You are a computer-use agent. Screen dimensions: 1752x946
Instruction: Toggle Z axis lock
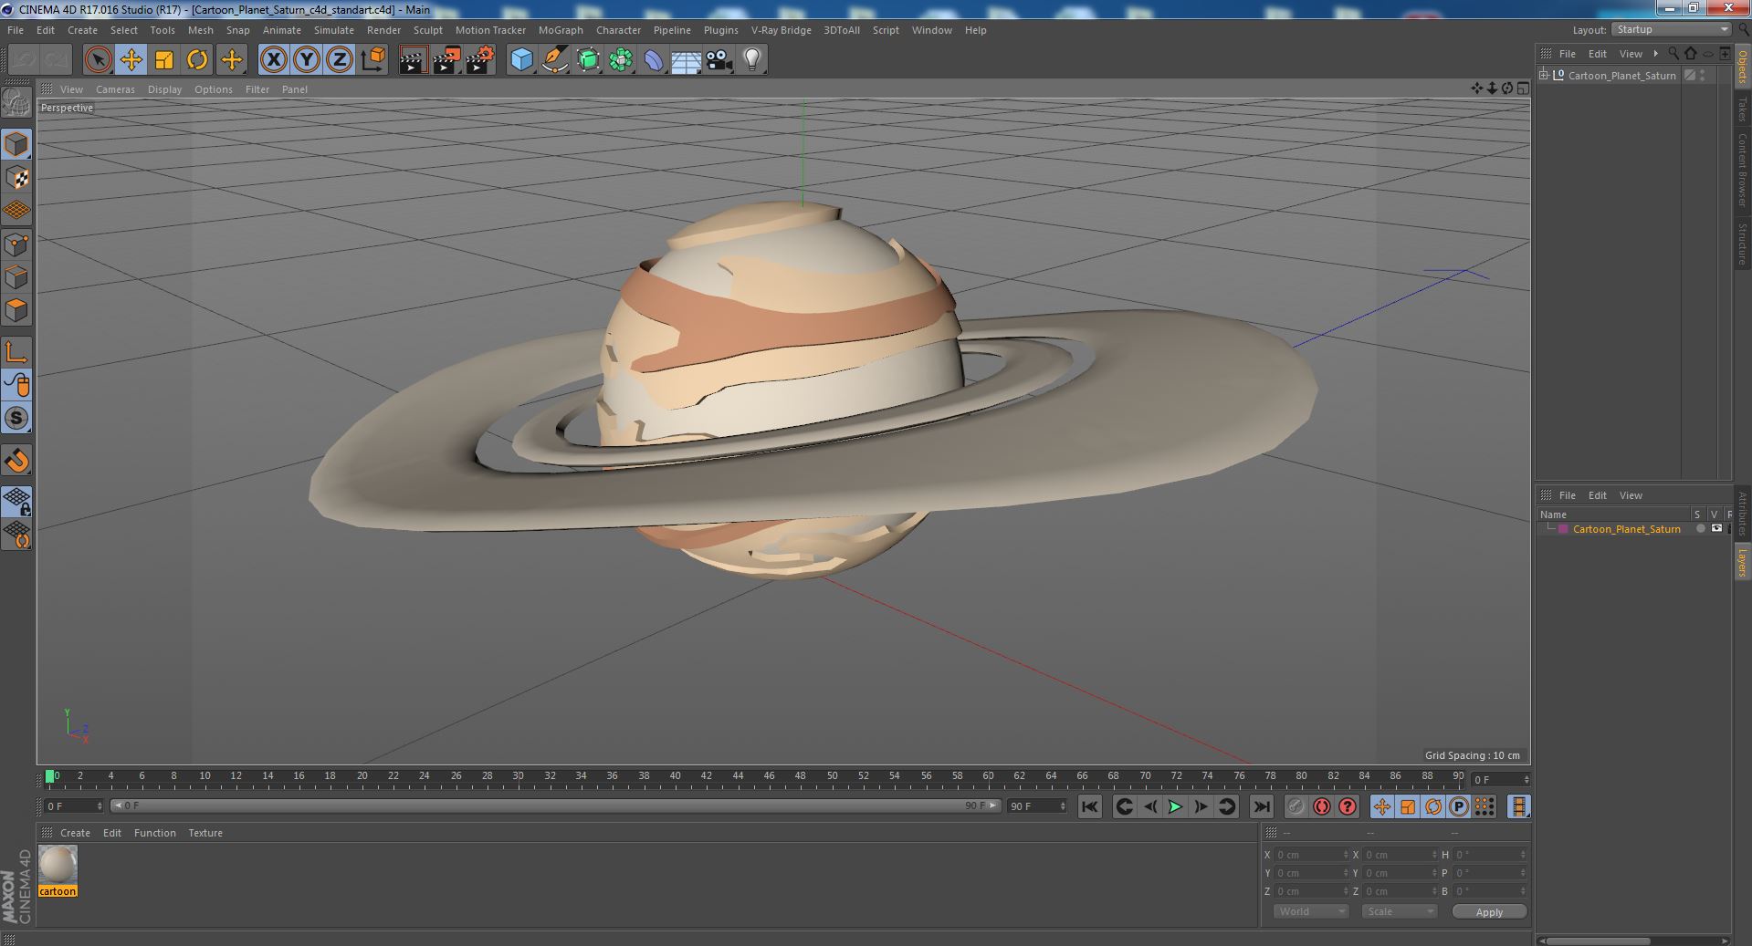click(340, 60)
